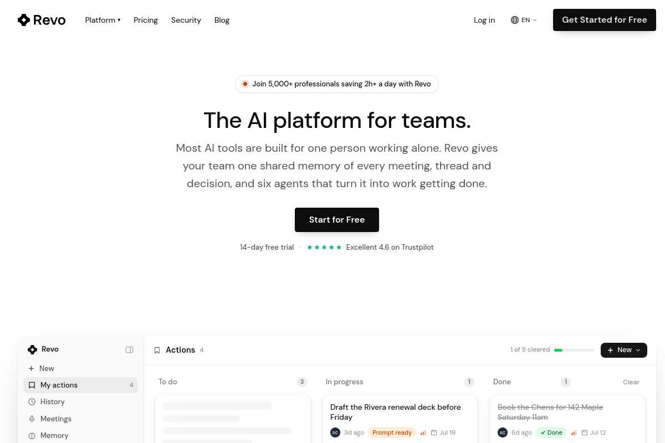Click the Done status tag on Chens card
The width and height of the screenshot is (665, 443).
point(551,432)
